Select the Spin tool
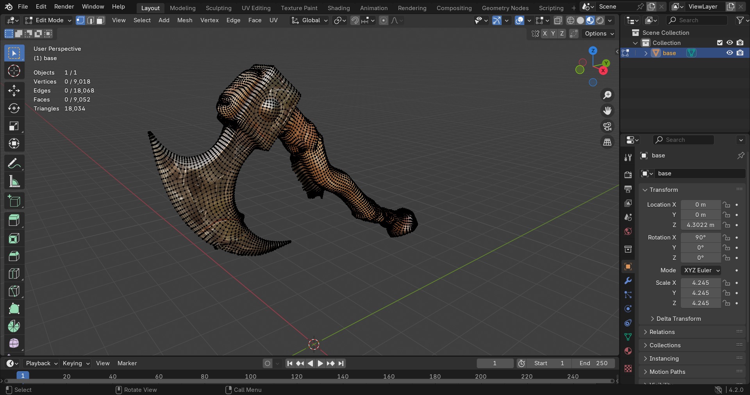The width and height of the screenshot is (750, 395). [x=14, y=326]
